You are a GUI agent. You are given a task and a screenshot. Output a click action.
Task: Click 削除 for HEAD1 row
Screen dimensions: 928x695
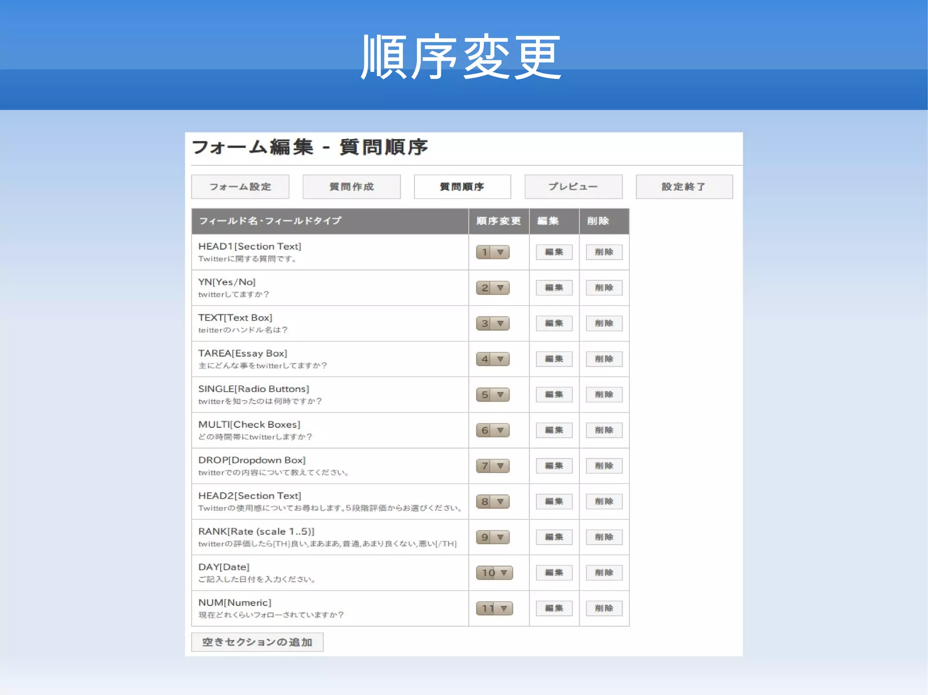click(604, 252)
